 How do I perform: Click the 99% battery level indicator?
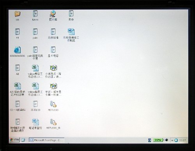158,140
